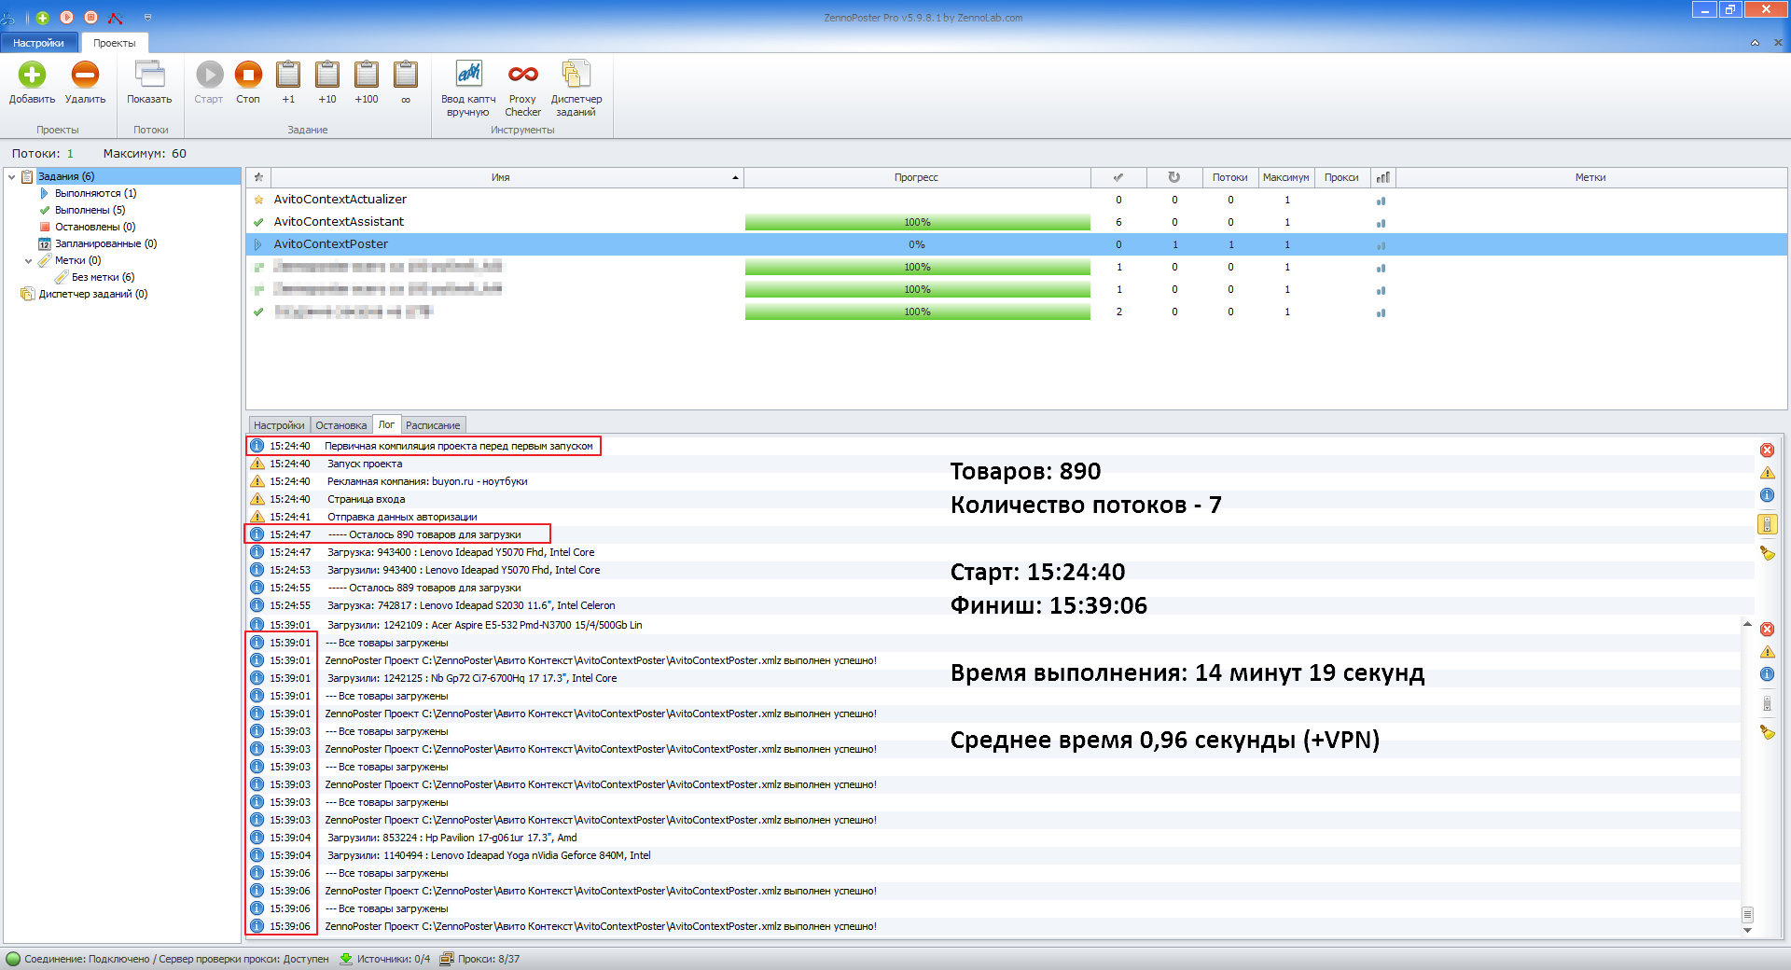
Task: Collapse the Задания tree node
Action: pyautogui.click(x=11, y=176)
